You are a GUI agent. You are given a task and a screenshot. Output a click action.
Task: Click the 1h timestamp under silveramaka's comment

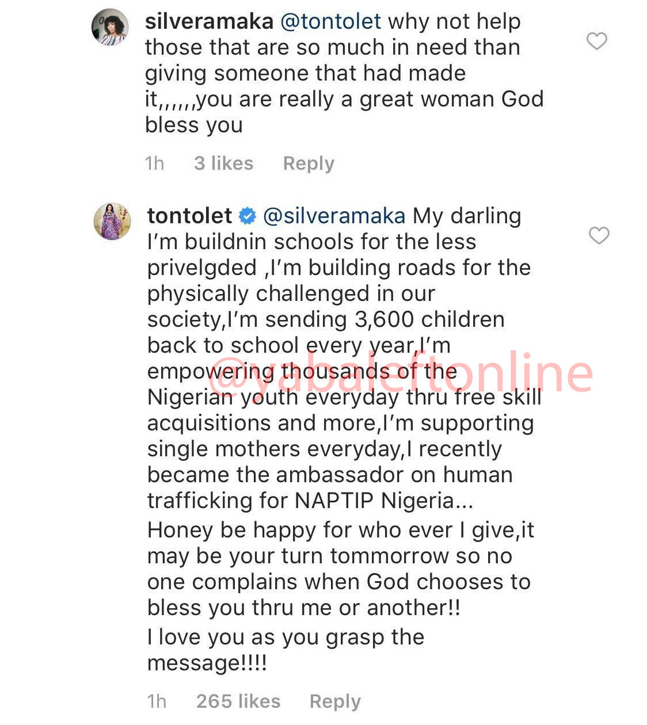154,163
